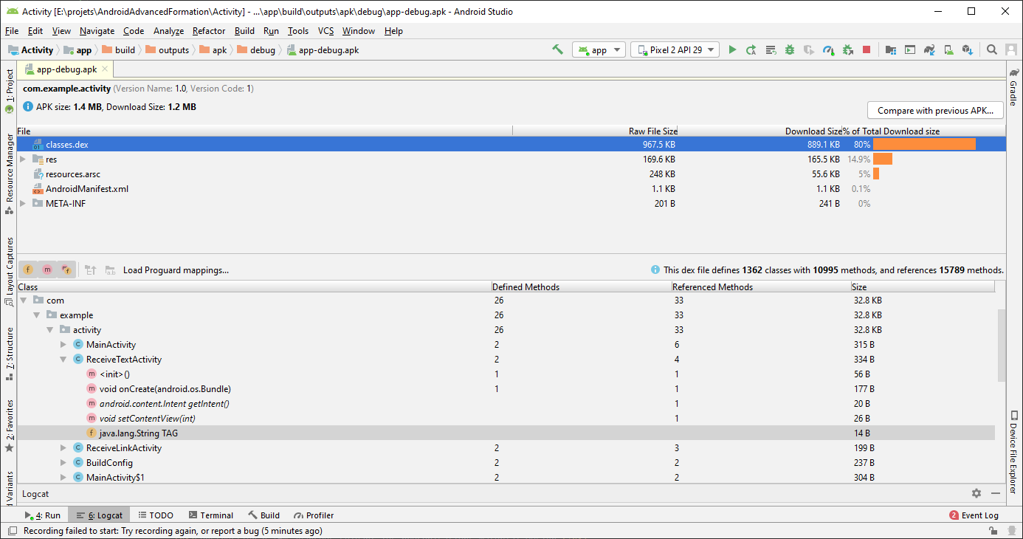1023x539 pixels.
Task: Expand the res folder in APK files
Action: pos(24,159)
